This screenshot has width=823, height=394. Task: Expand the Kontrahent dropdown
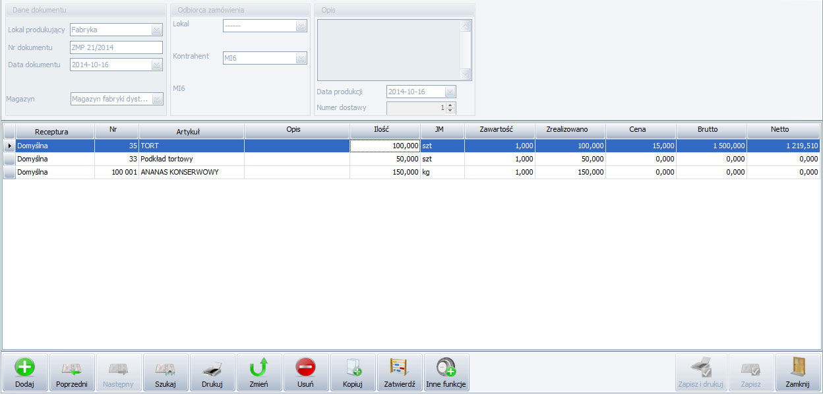tap(301, 58)
